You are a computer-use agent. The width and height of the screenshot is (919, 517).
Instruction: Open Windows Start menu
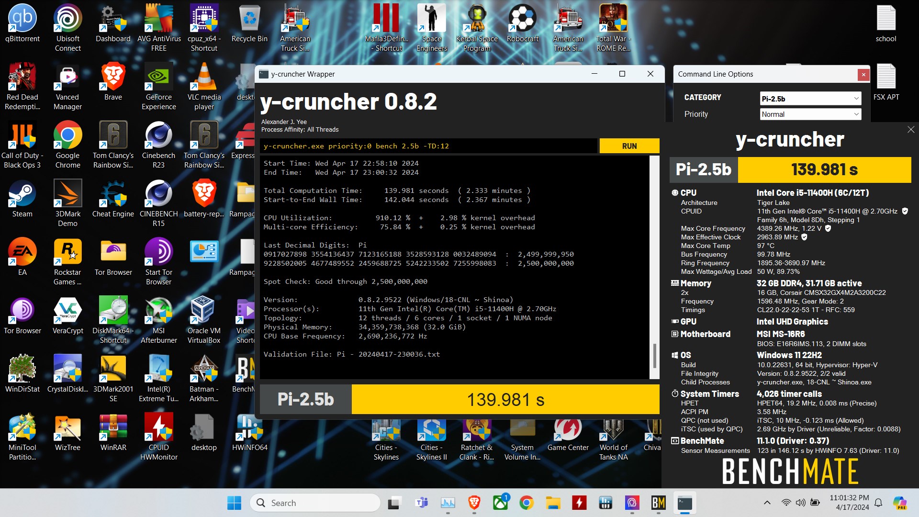234,503
